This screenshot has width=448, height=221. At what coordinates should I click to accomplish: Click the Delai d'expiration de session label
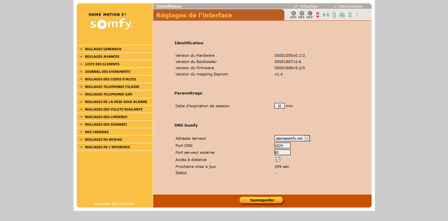click(202, 106)
